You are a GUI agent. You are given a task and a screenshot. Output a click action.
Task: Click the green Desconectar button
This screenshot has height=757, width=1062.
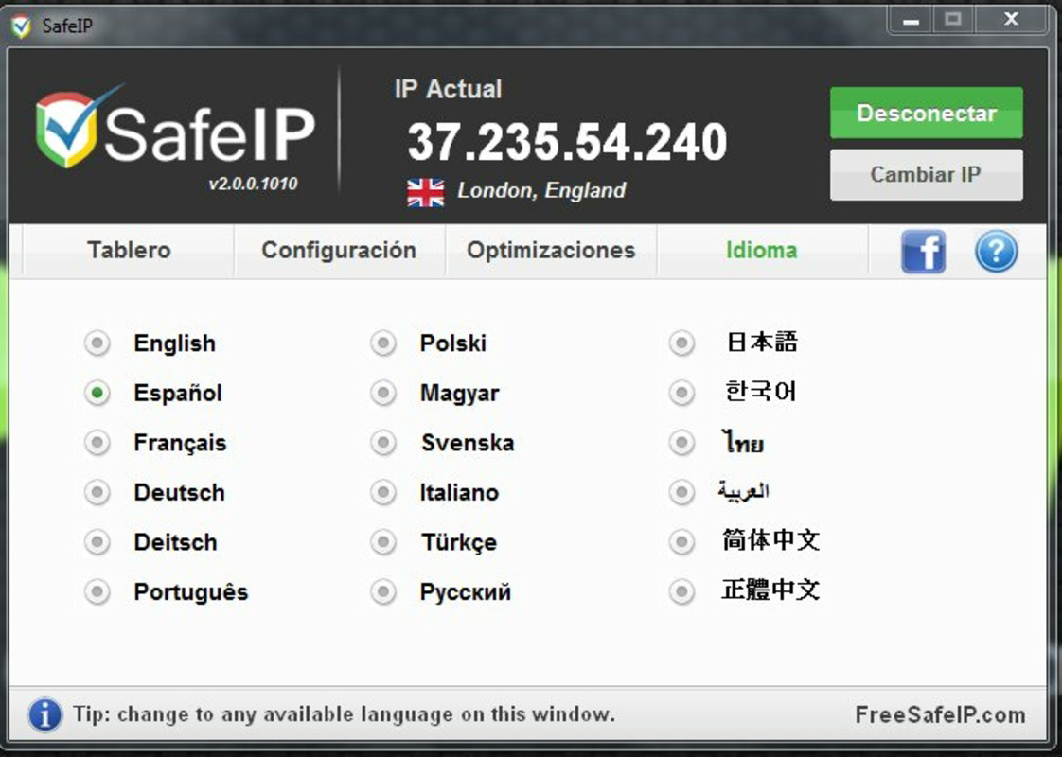(x=926, y=113)
